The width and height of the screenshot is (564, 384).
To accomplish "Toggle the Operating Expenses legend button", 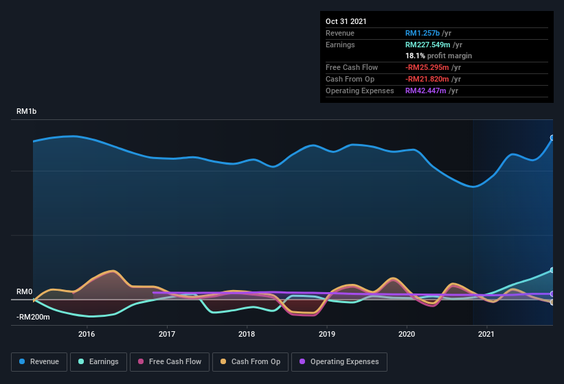I will (x=339, y=362).
